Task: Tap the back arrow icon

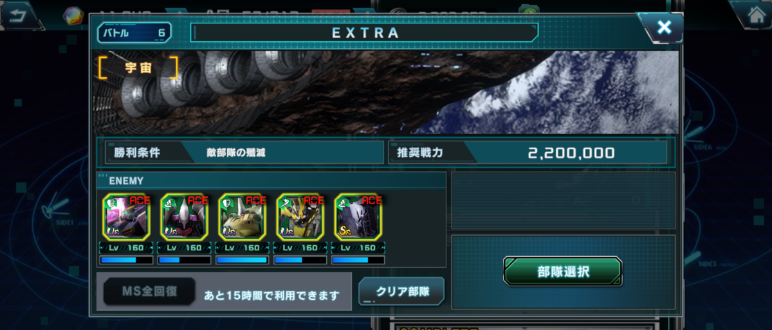Action: coord(21,13)
